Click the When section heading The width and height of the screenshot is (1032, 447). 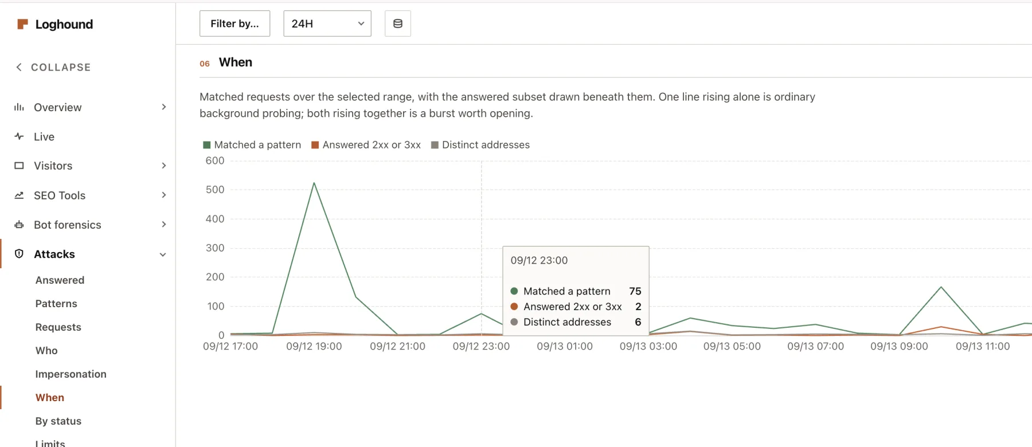236,62
